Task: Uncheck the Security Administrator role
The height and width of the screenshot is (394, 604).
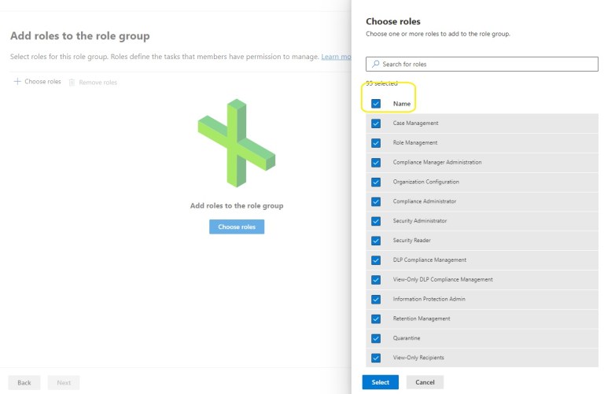Action: tap(376, 221)
